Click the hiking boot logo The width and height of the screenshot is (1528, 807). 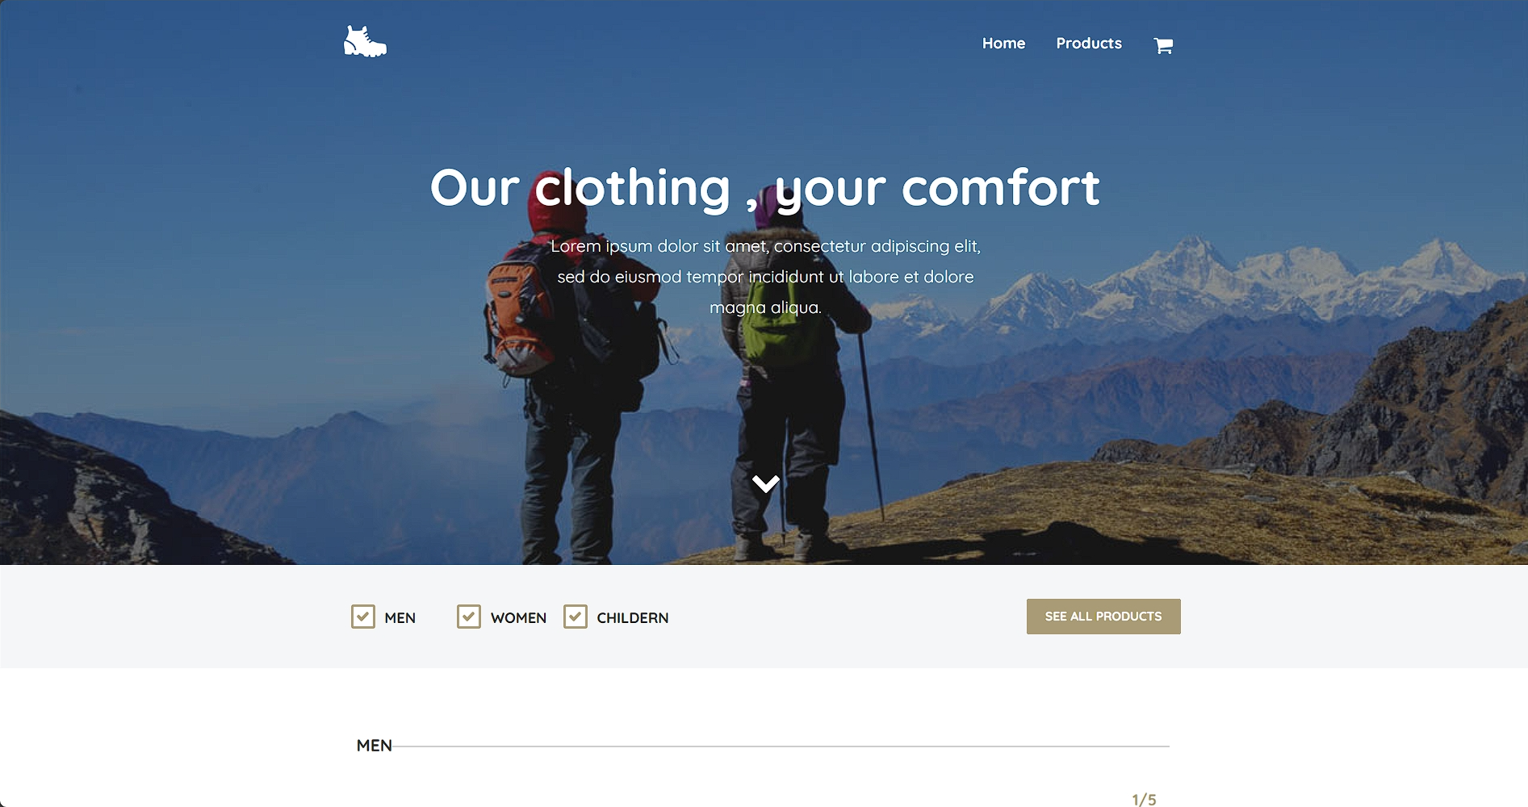click(365, 41)
